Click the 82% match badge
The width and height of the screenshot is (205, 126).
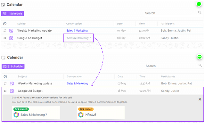(x=21, y=109)
